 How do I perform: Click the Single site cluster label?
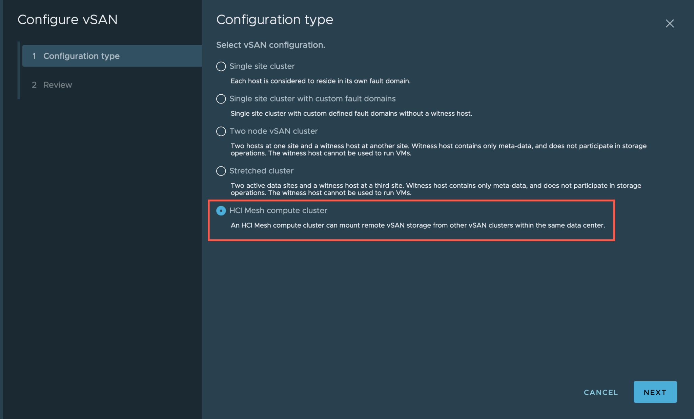[262, 66]
